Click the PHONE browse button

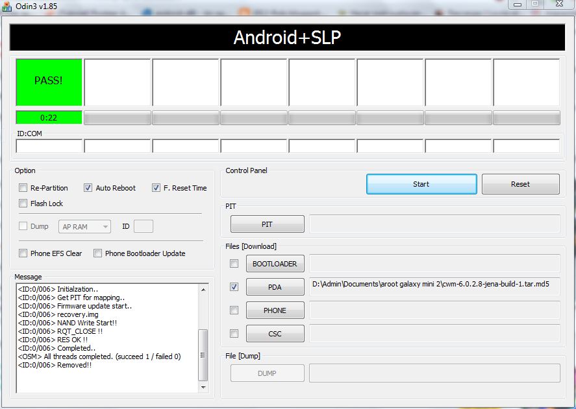tap(275, 310)
